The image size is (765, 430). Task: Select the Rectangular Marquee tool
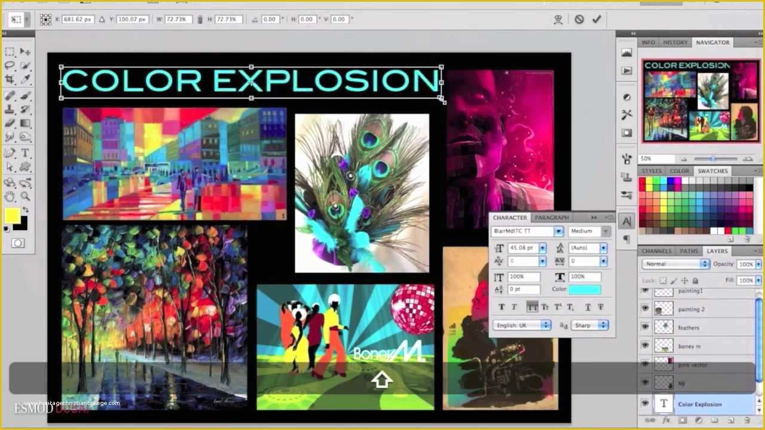pos(10,52)
